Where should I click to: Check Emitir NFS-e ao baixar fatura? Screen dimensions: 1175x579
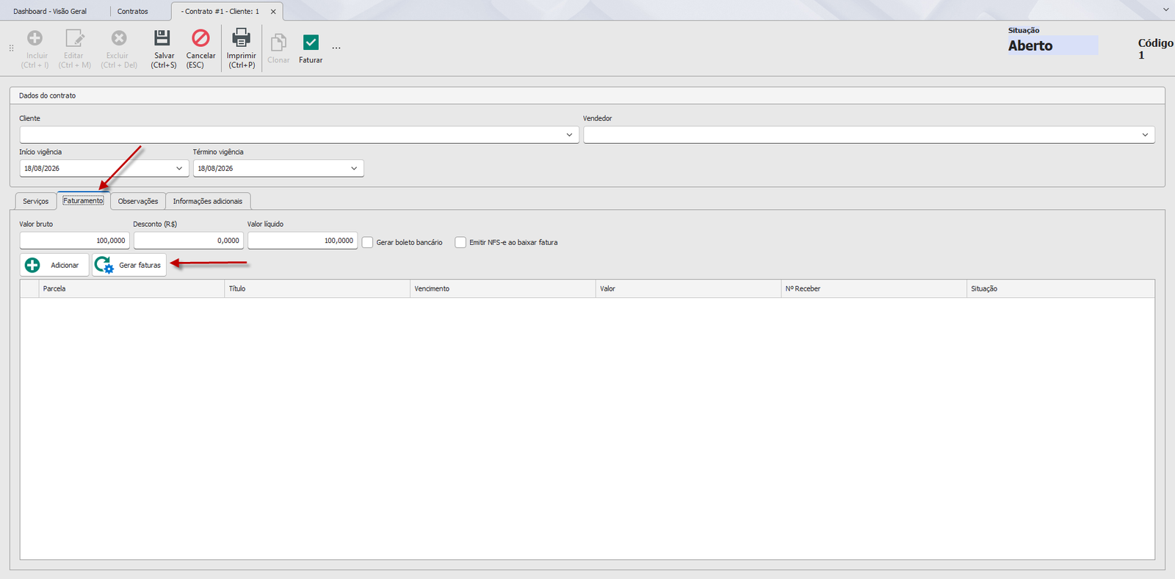coord(460,242)
